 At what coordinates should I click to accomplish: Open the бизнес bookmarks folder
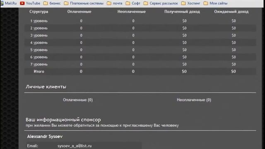[52, 3]
